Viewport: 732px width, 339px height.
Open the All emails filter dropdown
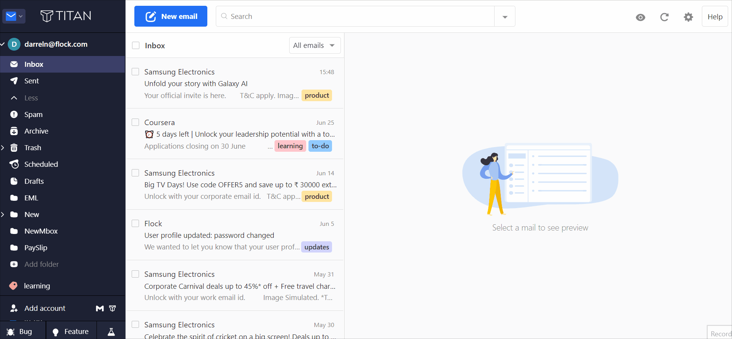tap(315, 46)
